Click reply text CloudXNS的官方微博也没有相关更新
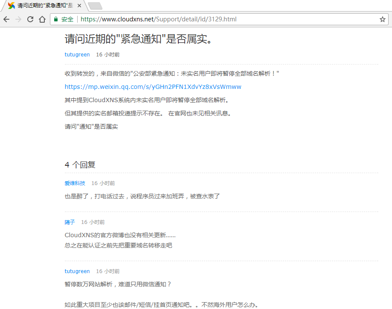The image size is (392, 309). [120, 235]
